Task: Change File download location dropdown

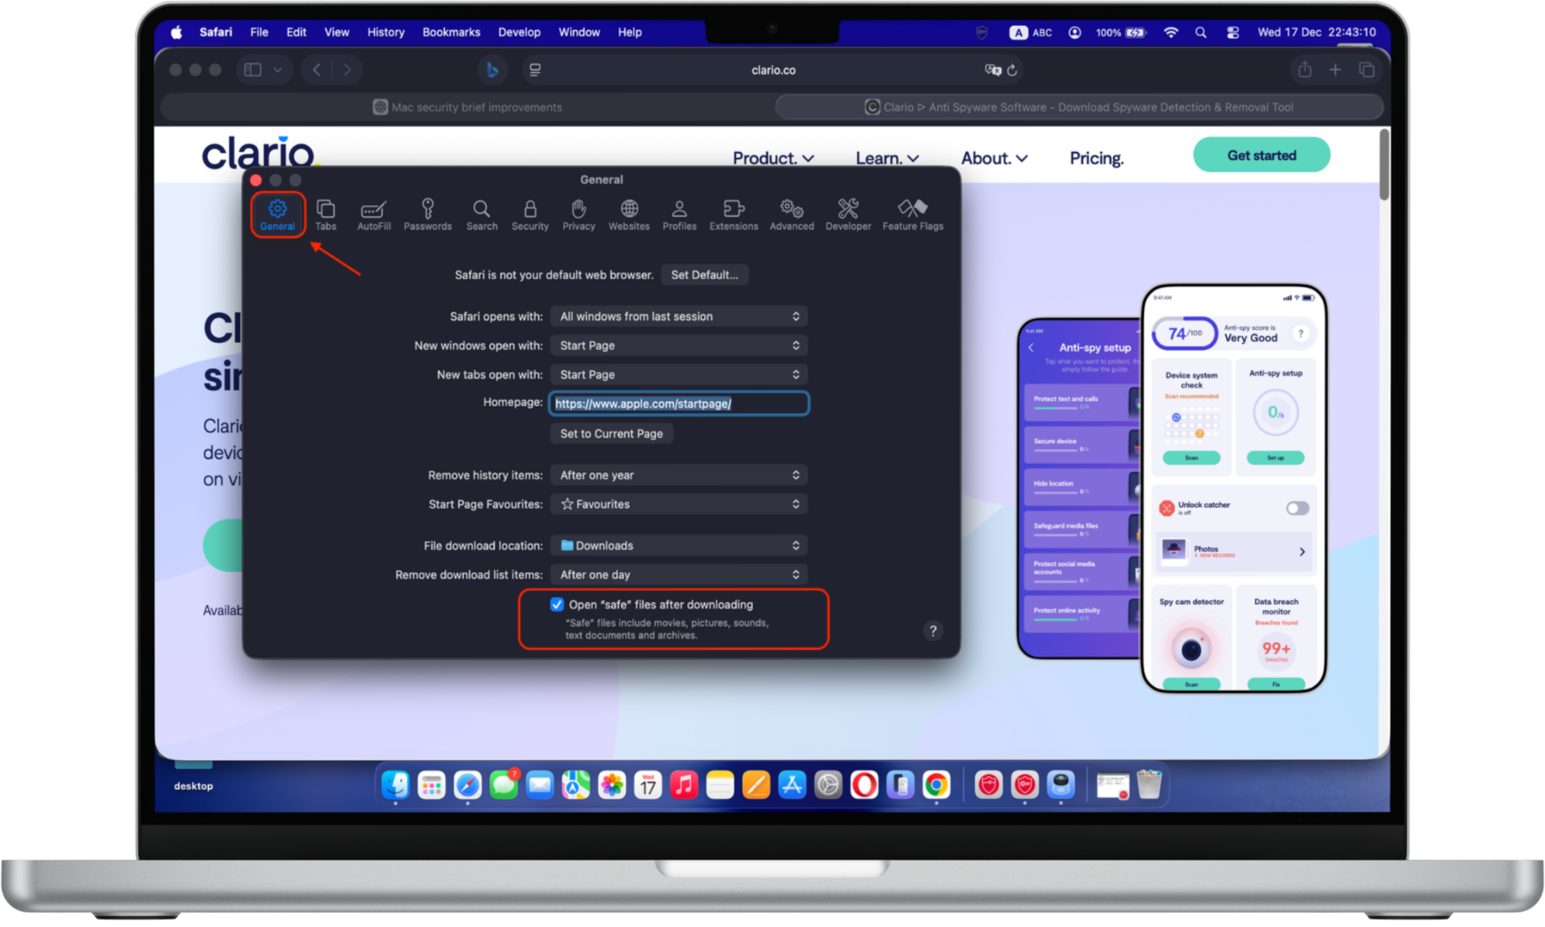Action: [678, 545]
